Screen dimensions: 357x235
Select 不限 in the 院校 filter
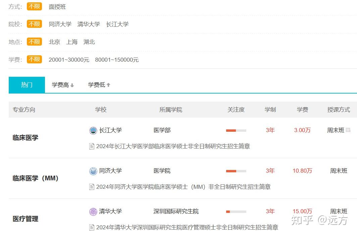(x=34, y=24)
